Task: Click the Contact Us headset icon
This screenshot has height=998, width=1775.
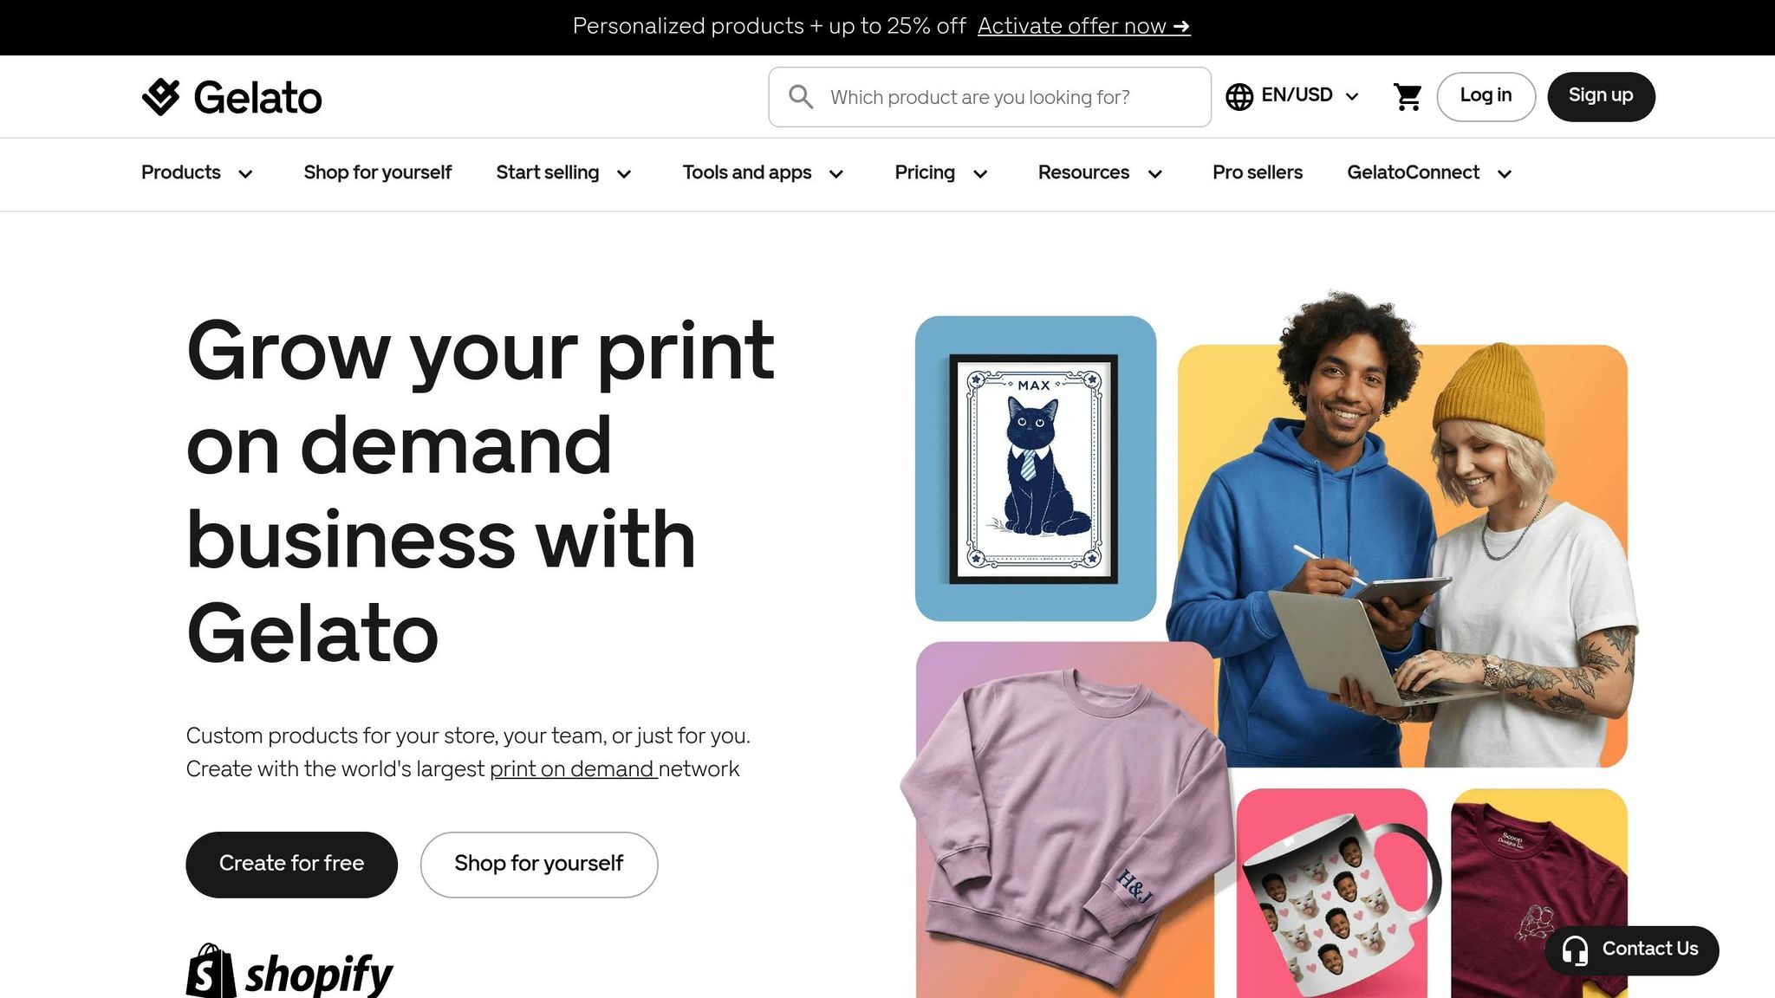Action: pos(1575,950)
